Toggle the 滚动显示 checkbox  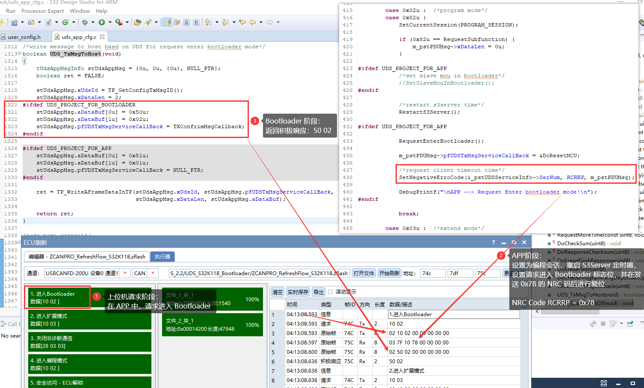pyautogui.click(x=330, y=292)
